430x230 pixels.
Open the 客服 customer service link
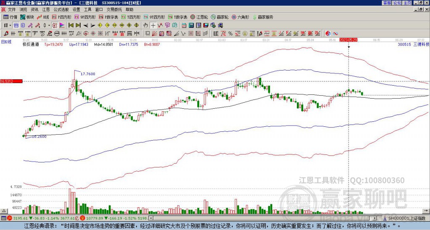(387, 3)
